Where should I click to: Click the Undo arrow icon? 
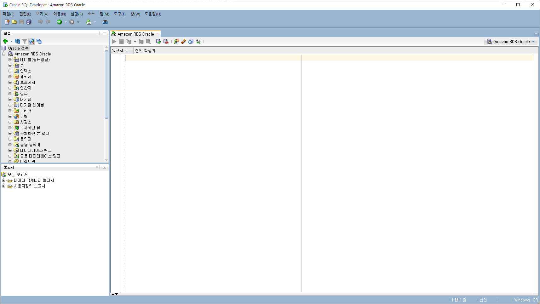(40, 22)
